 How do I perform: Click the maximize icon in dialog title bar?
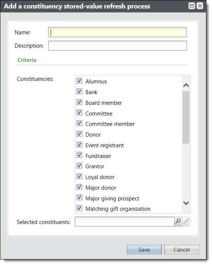(192, 6)
